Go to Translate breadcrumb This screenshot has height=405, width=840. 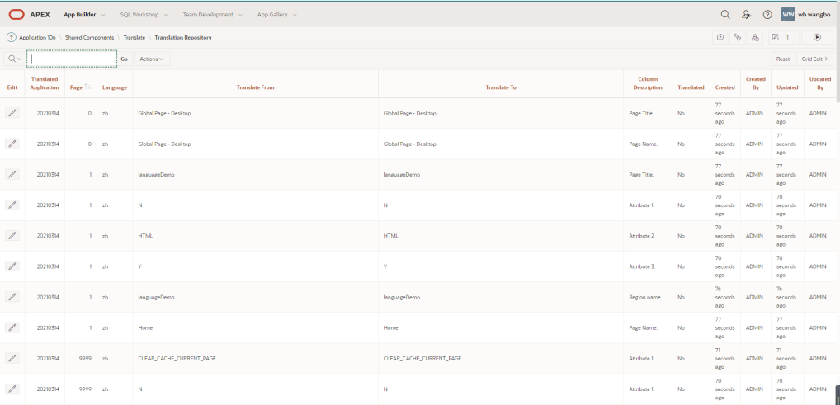[x=134, y=37]
